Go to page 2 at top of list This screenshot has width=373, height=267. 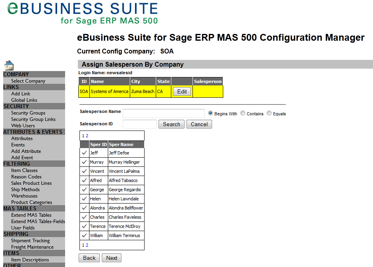(x=87, y=136)
